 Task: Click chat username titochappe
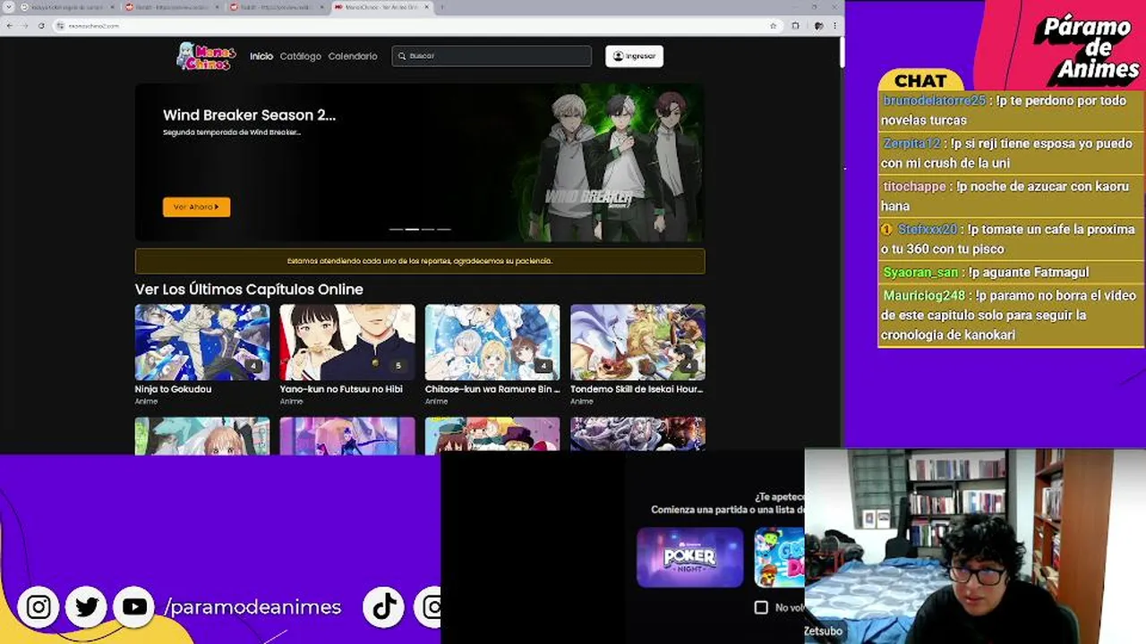[x=914, y=187]
